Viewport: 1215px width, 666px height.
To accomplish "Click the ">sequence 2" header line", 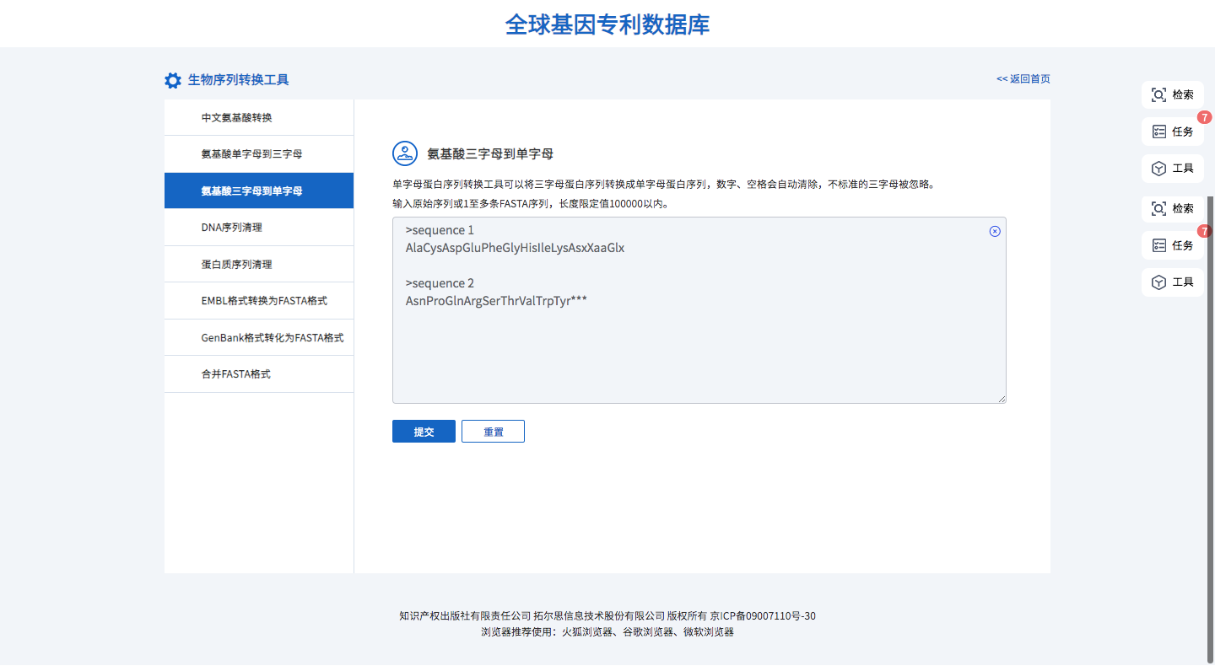I will tap(440, 283).
